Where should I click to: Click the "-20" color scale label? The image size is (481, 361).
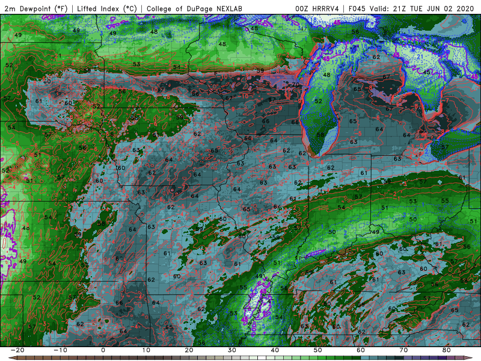click(x=17, y=350)
